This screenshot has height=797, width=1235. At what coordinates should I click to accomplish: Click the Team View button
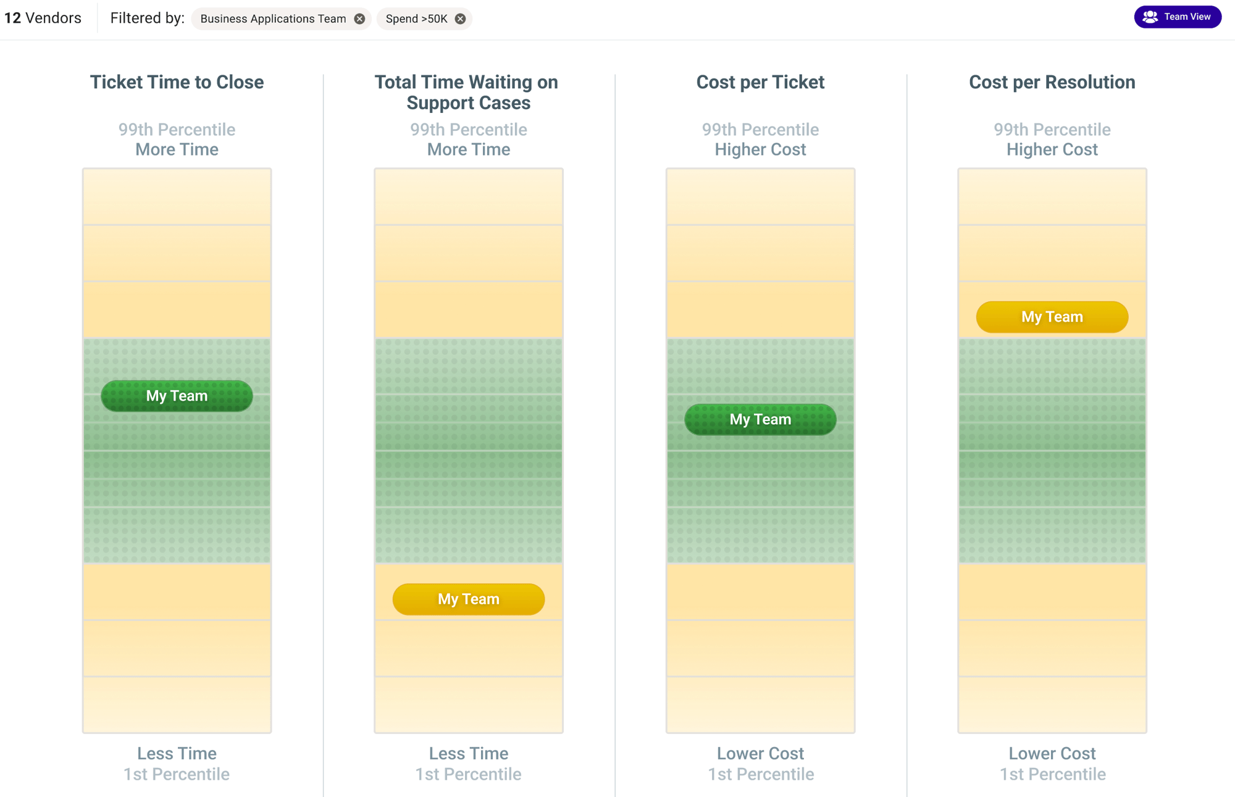click(x=1177, y=17)
